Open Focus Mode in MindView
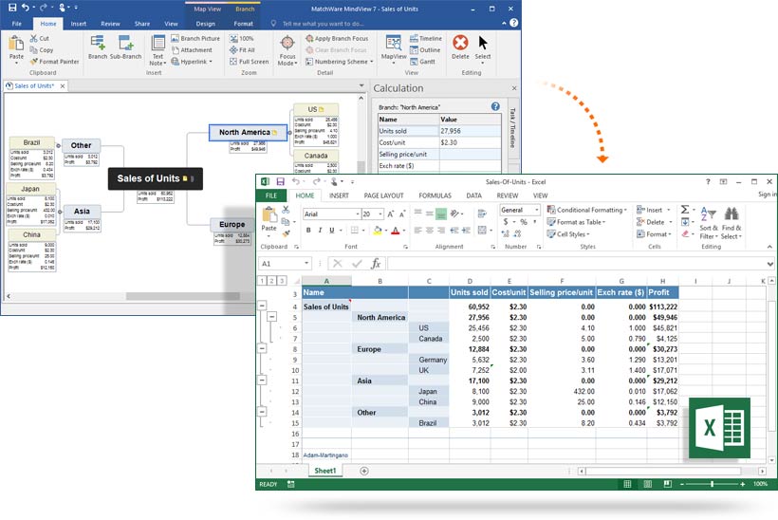Viewport: 778px width, 520px height. pyautogui.click(x=287, y=50)
